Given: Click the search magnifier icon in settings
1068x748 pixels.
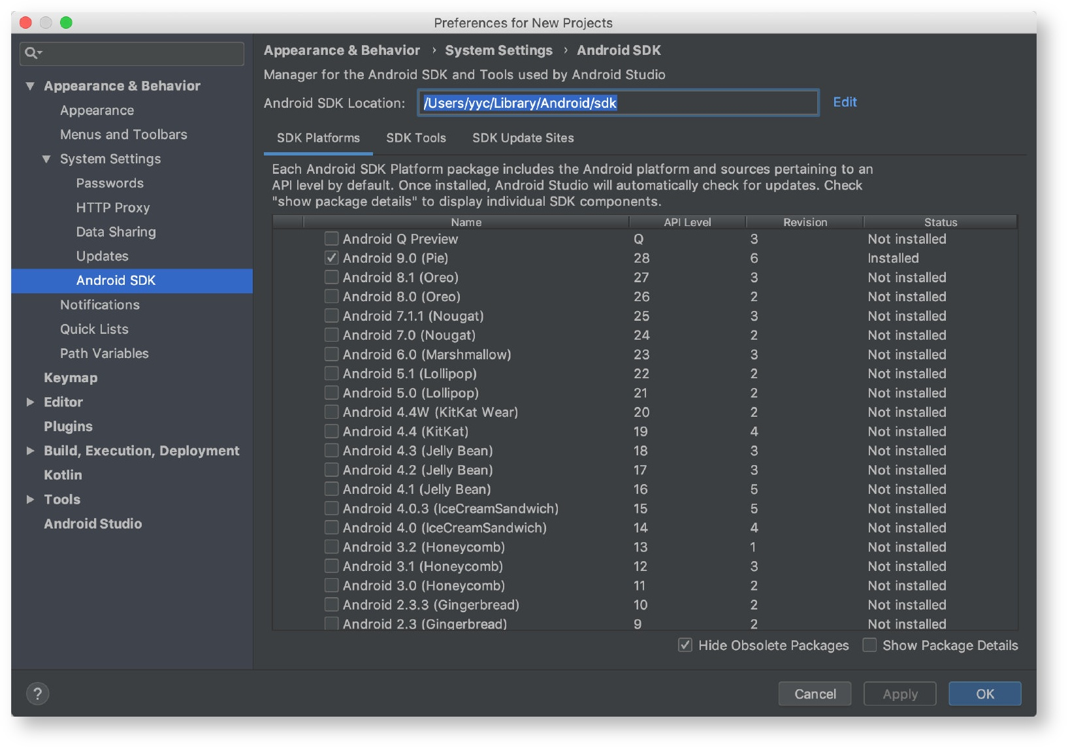Looking at the screenshot, I should 32,53.
